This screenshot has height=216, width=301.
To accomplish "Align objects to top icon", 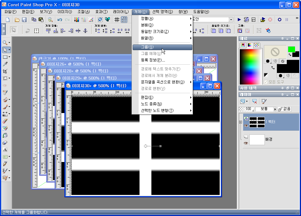I will point(48,31).
